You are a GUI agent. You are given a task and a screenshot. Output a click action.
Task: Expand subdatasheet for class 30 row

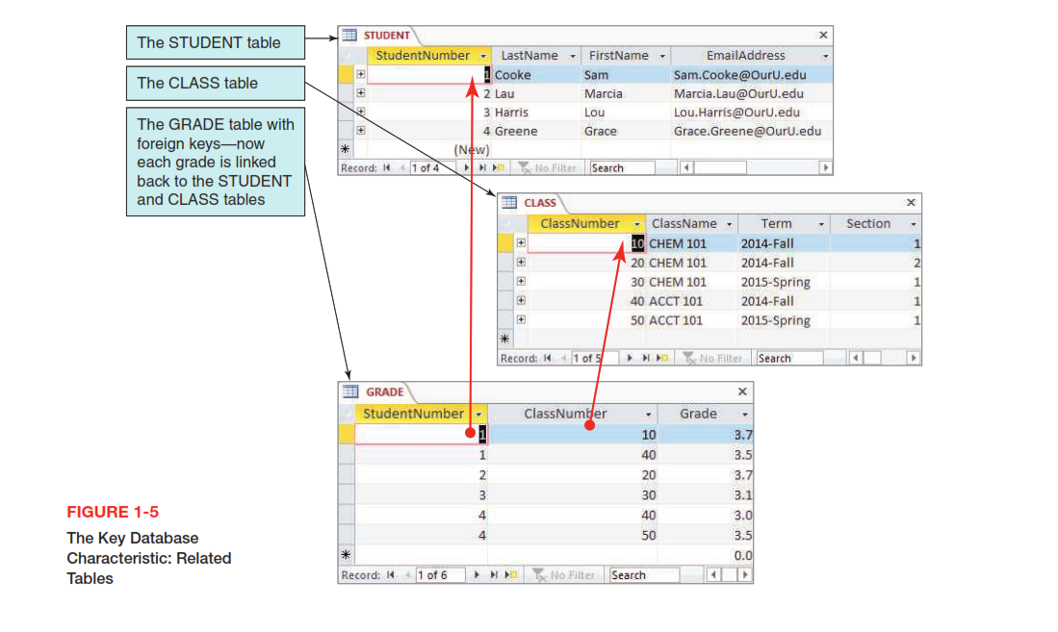tap(521, 281)
